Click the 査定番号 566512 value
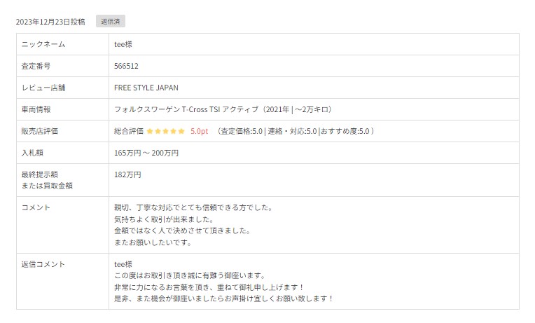535x323 pixels. click(126, 66)
